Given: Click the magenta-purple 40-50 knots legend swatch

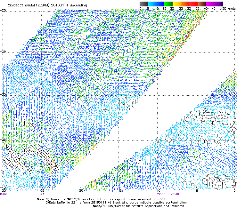Looking at the screenshot, I should (x=214, y=4).
